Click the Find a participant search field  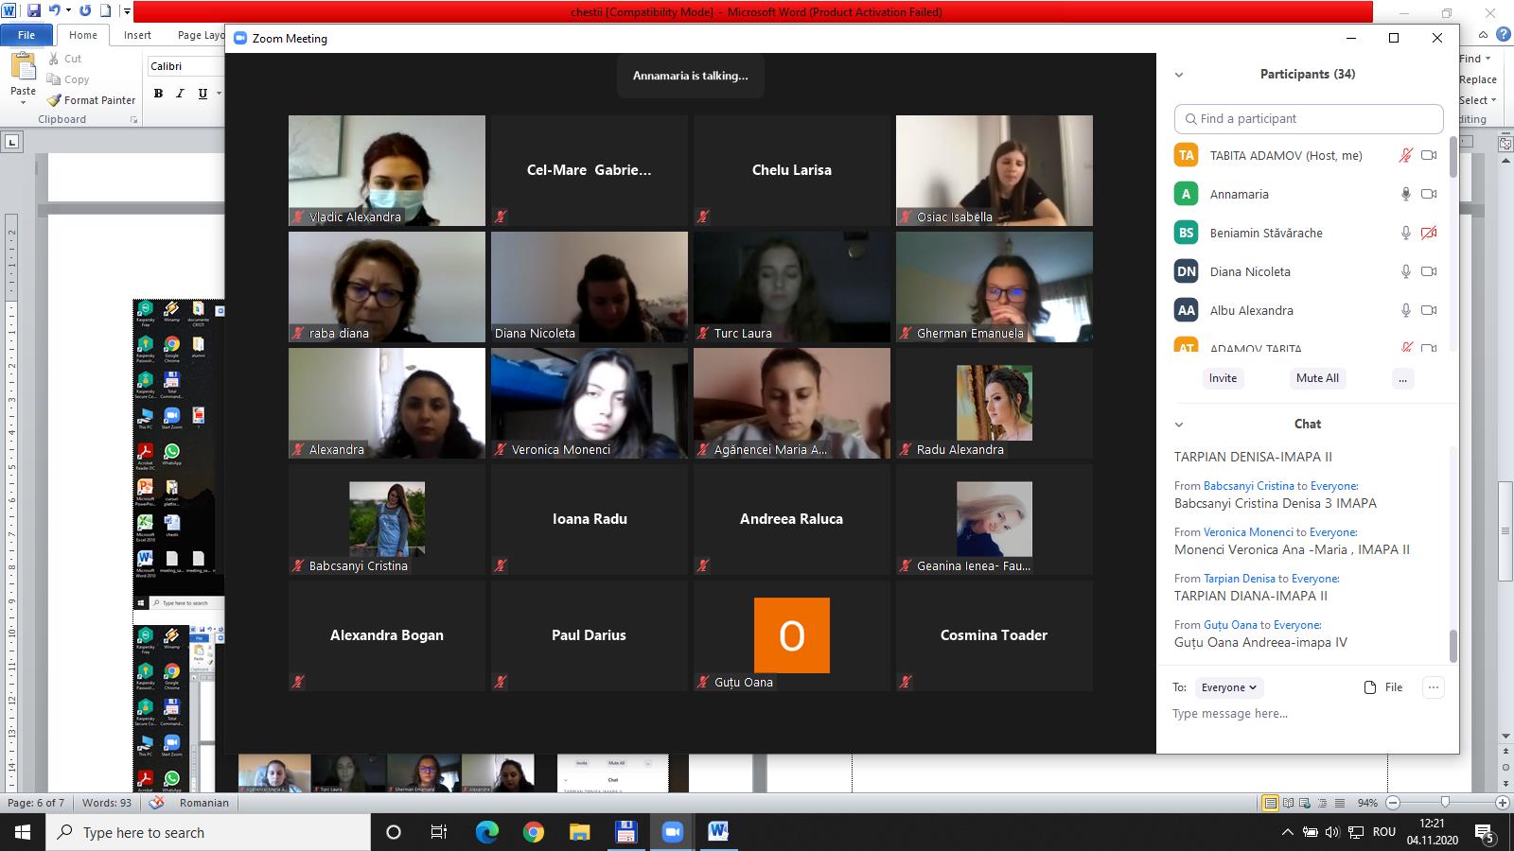point(1309,119)
